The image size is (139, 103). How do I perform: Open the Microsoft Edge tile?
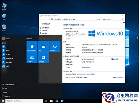[x=32, y=46]
